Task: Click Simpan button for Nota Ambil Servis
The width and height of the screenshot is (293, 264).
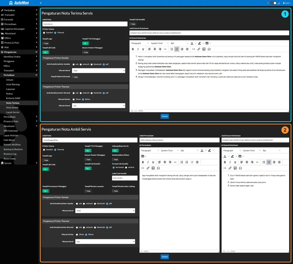Action: (165, 256)
